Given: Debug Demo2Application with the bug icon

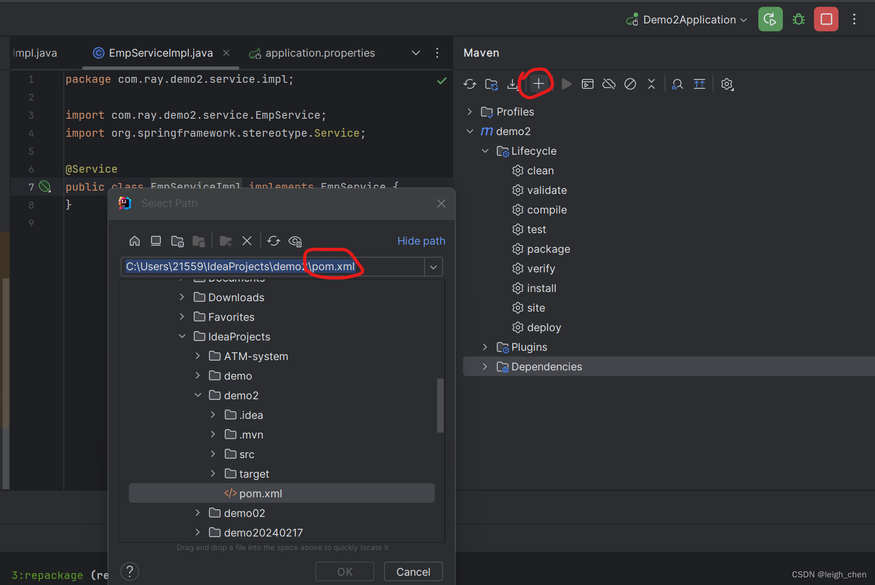Looking at the screenshot, I should (x=799, y=20).
